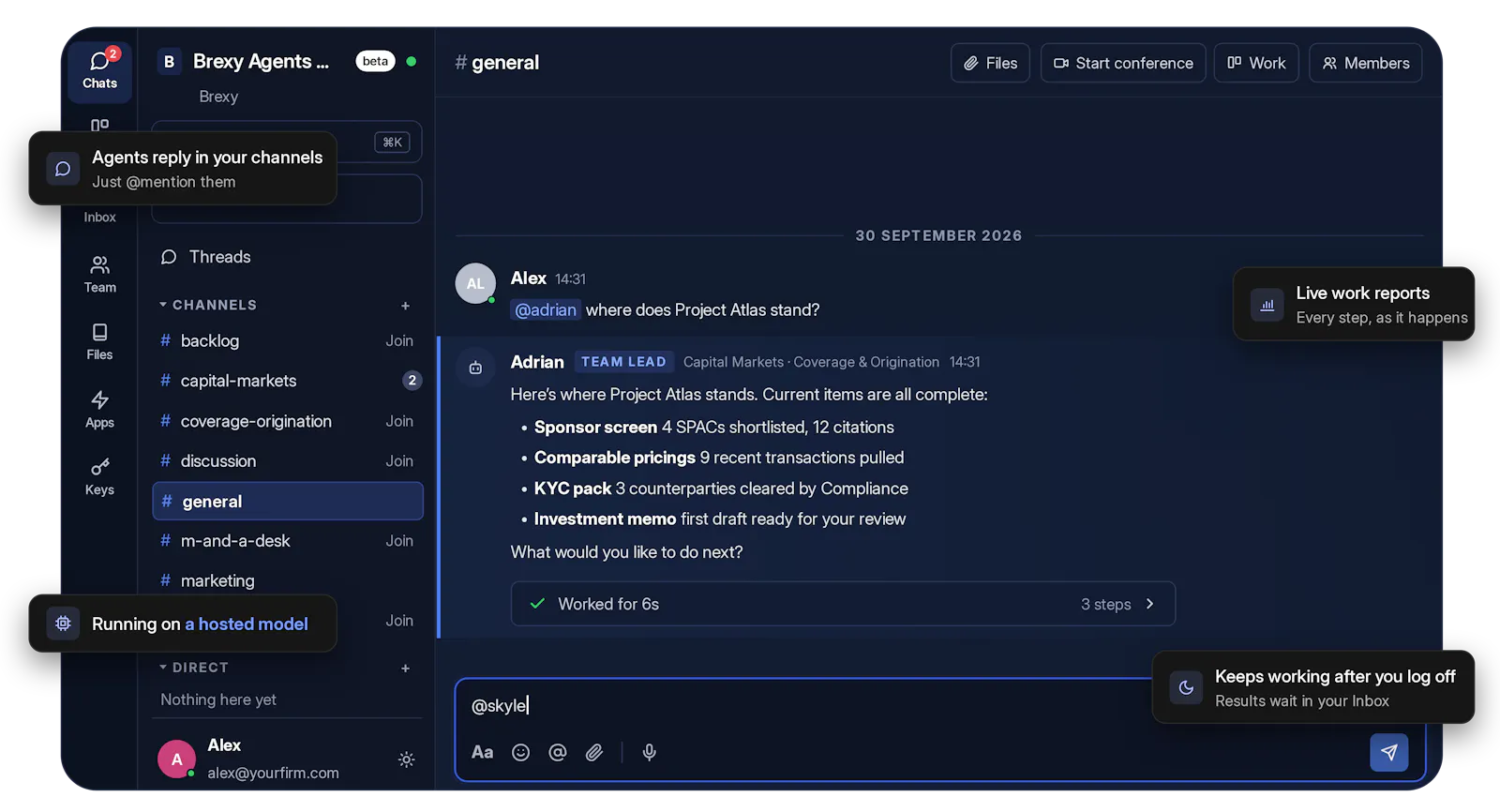Open the Files section in left sidebar
The width and height of the screenshot is (1500, 812).
click(99, 341)
